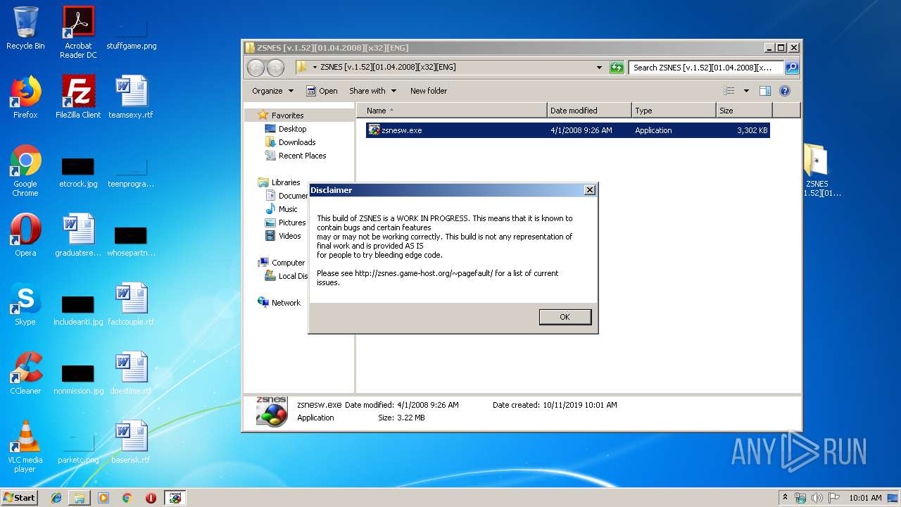Focus the Search ZSNES field
The width and height of the screenshot is (901, 507).
(706, 68)
